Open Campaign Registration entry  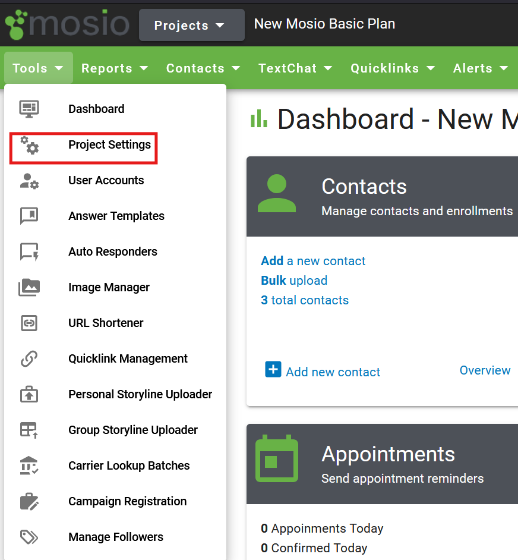coord(115,501)
